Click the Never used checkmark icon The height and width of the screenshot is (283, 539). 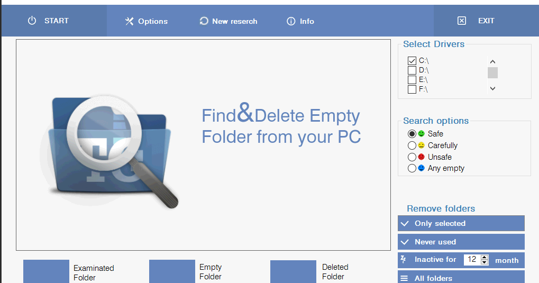[x=405, y=242]
